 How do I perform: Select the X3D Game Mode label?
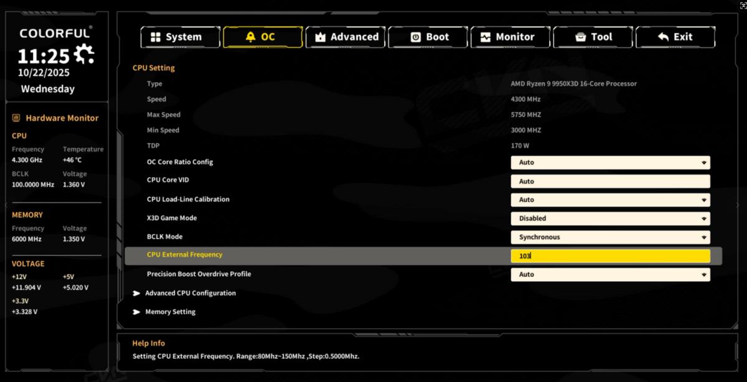(172, 218)
